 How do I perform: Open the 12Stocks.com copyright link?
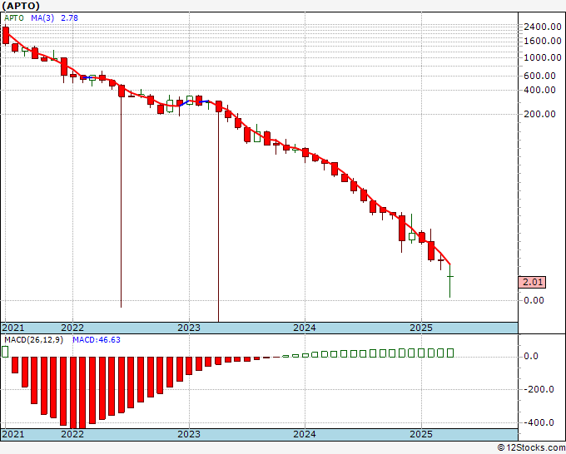(x=531, y=448)
